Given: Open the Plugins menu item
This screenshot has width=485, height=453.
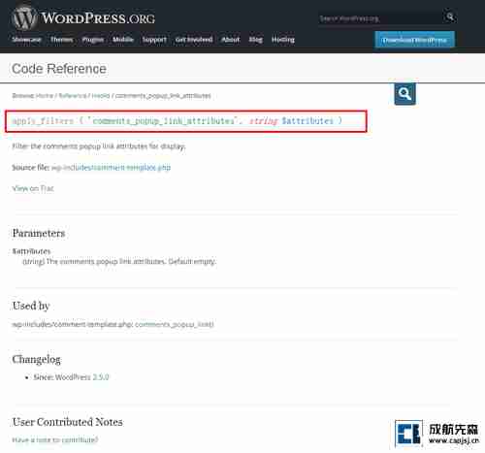Looking at the screenshot, I should click(x=93, y=40).
